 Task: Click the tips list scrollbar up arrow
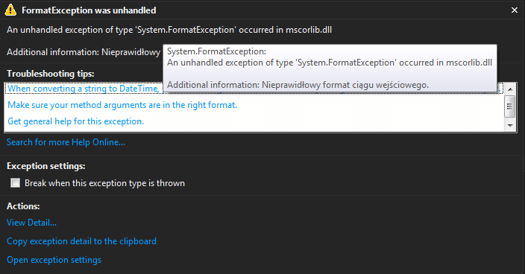tap(510, 89)
